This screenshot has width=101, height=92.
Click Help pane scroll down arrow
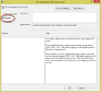(98, 83)
